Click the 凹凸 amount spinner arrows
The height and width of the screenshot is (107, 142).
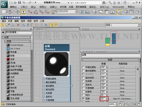pos(107,95)
